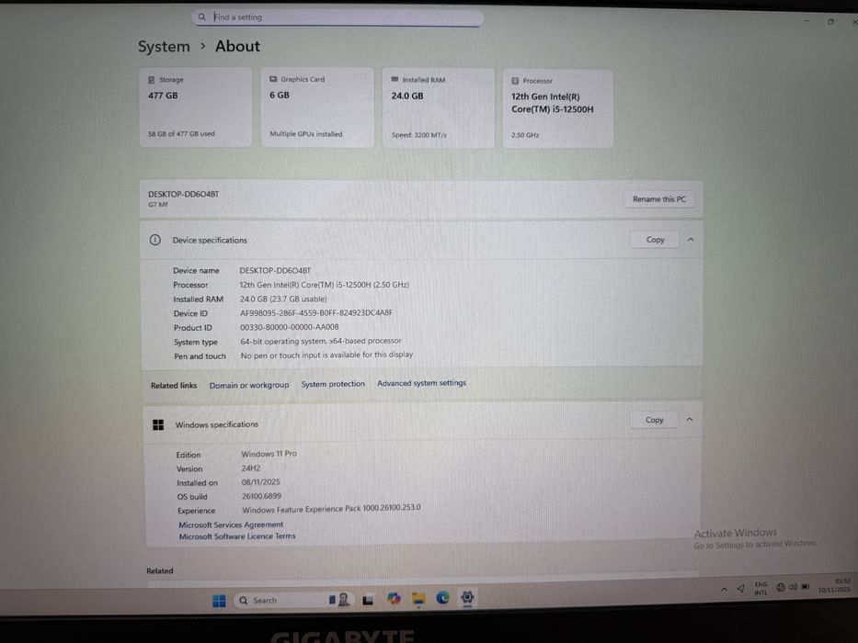Image resolution: width=858 pixels, height=643 pixels.
Task: Launch Copilot from the taskbar
Action: click(394, 599)
